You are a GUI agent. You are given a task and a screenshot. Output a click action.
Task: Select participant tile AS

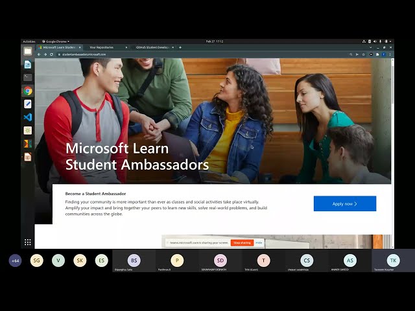click(x=350, y=260)
